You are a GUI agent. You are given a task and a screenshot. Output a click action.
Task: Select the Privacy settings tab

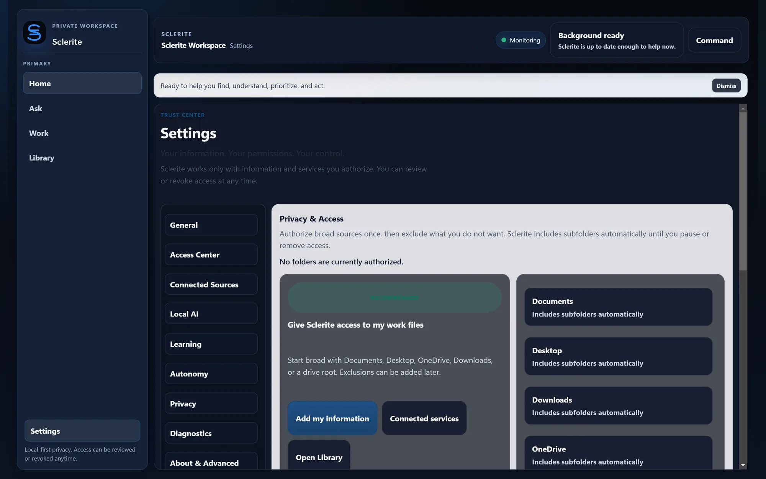211,404
